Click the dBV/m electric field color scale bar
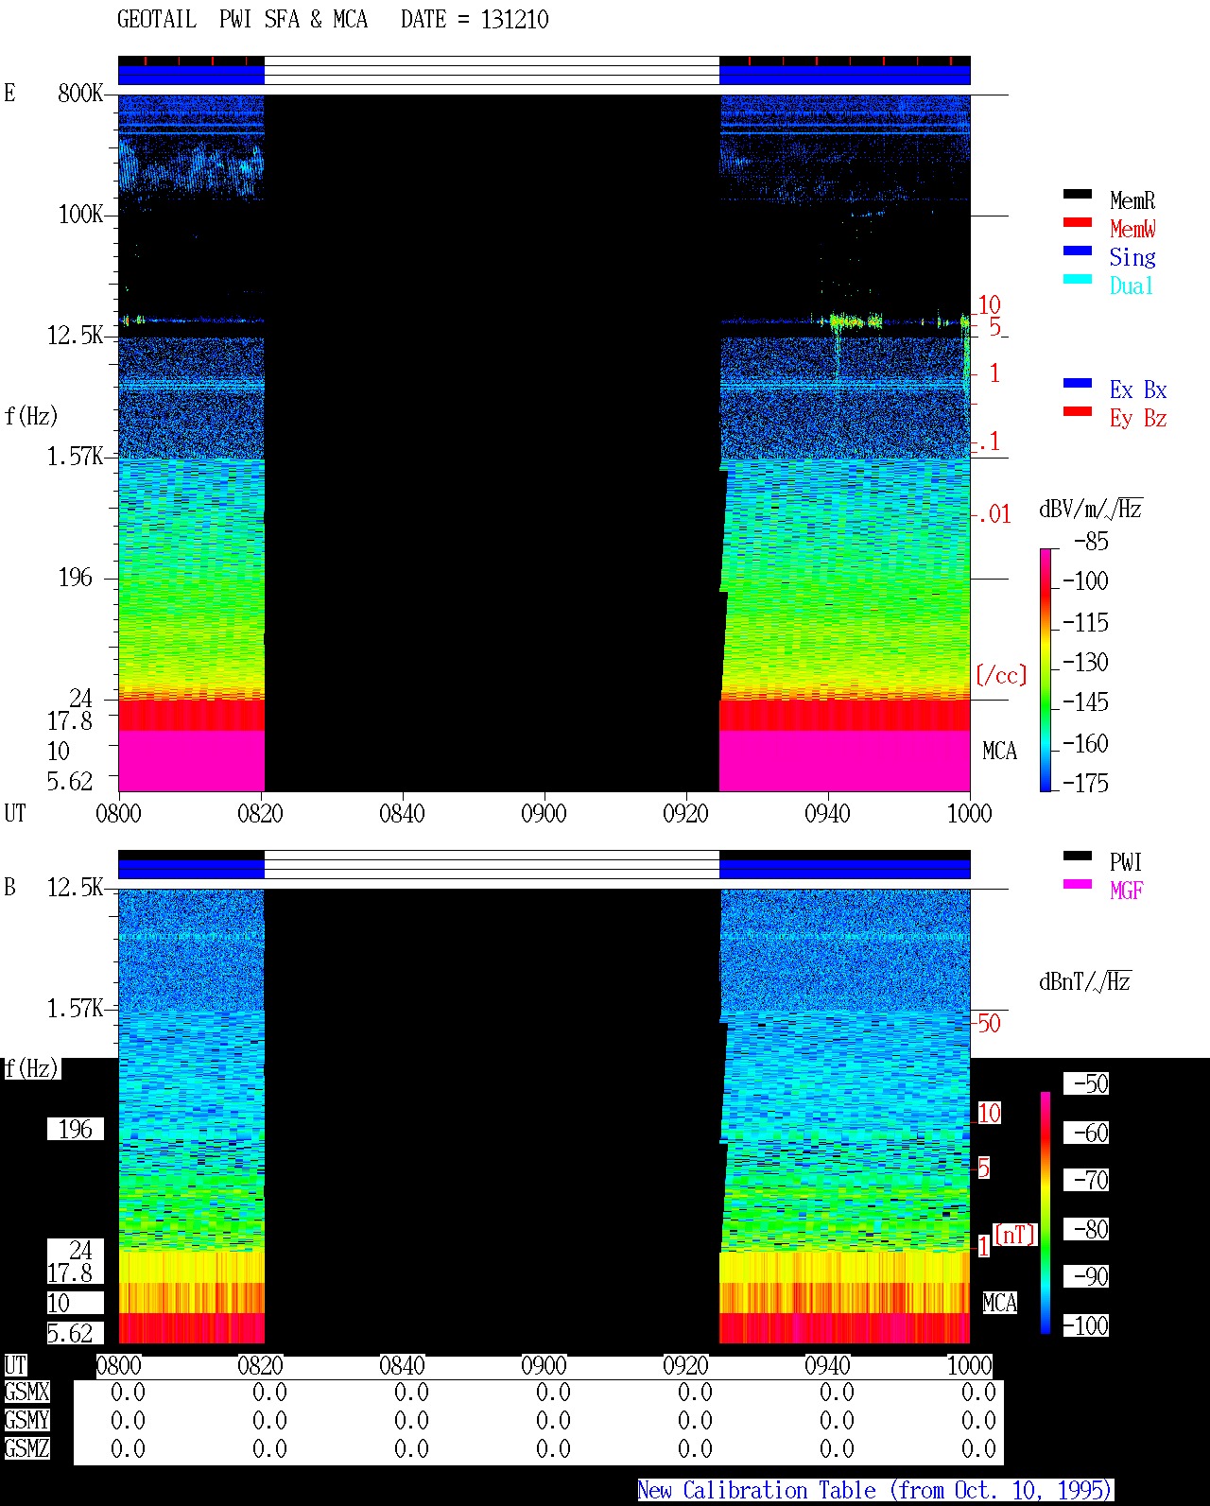 pos(1046,669)
